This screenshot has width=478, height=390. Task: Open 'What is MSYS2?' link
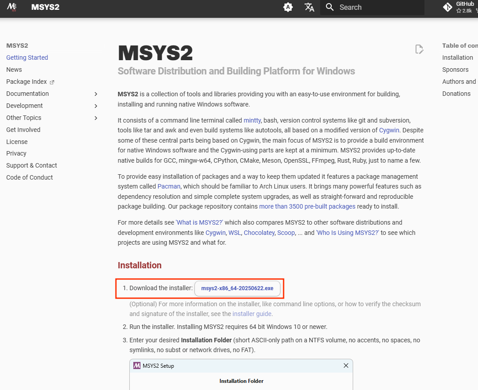[199, 222]
